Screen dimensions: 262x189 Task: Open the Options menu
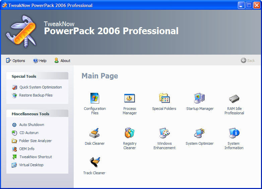[19, 61]
